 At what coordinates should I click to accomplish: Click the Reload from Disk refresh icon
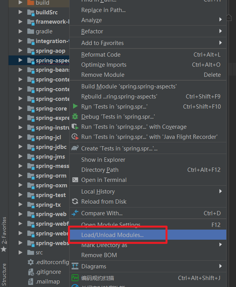75,201
